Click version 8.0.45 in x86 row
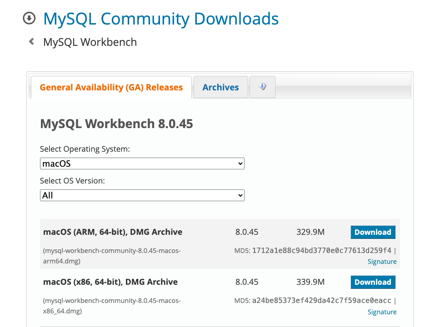This screenshot has height=327, width=445. pos(247,282)
